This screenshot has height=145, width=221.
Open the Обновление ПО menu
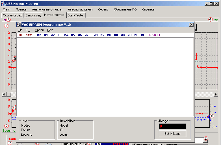[x=125, y=9]
